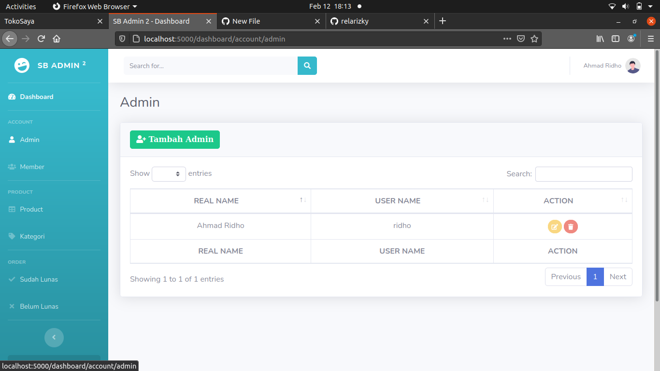Bookmark this page with star icon

(534, 39)
